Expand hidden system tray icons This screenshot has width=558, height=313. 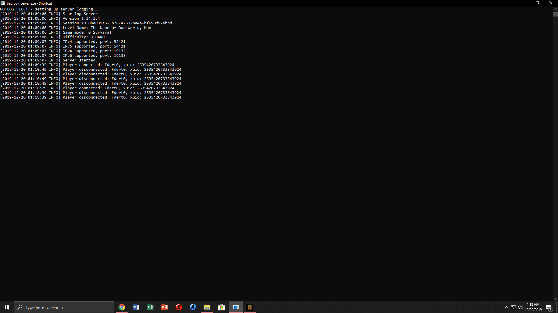pos(507,307)
